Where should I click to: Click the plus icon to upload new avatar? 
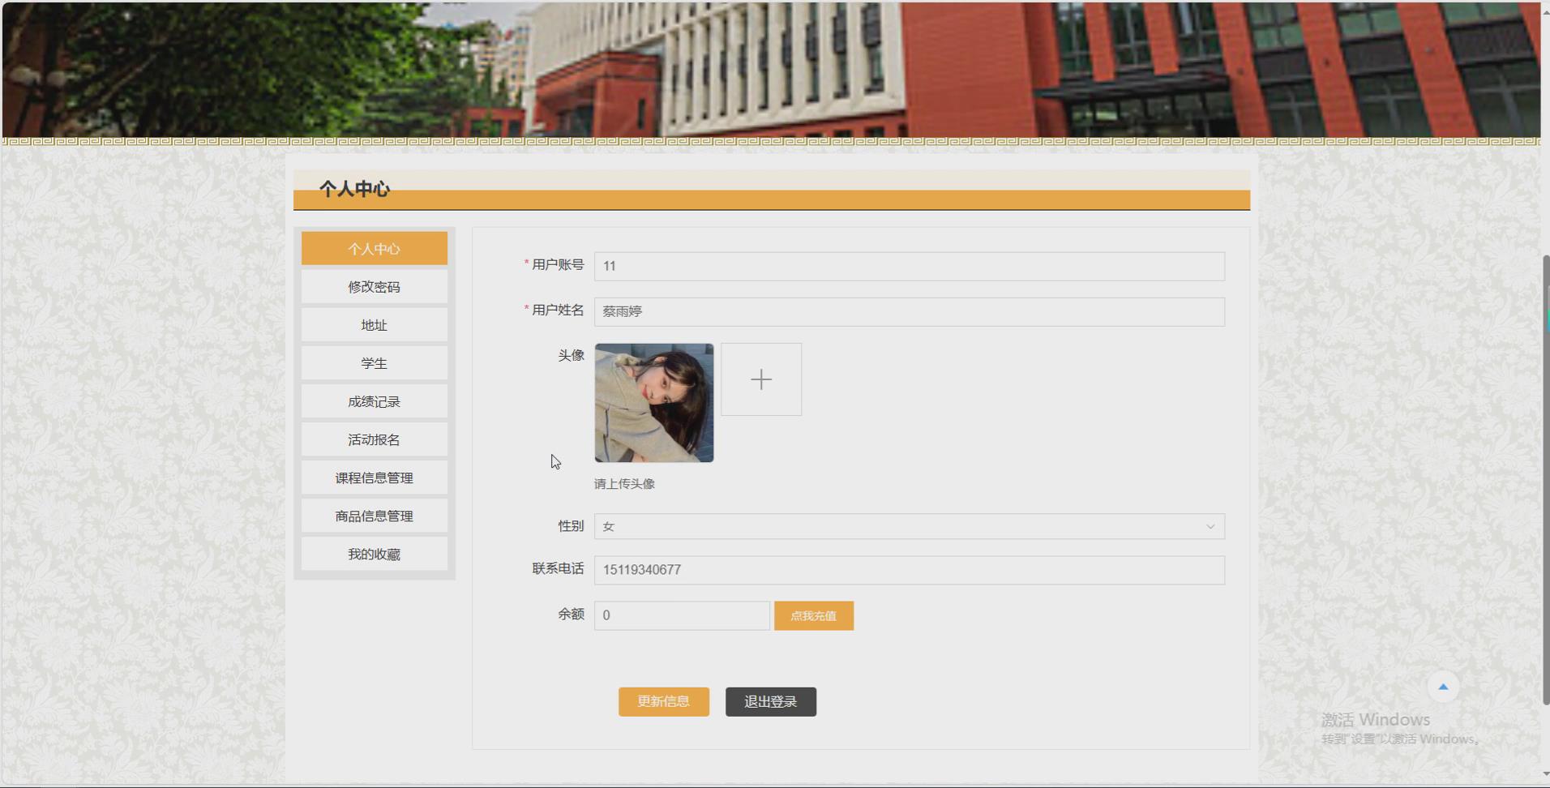(x=760, y=379)
